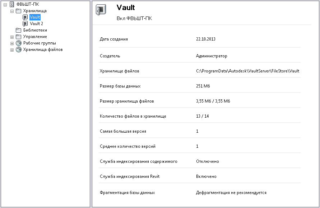Image resolution: width=320 pixels, height=208 pixels.
Task: Click the Хранилища файлов node icon
Action: [18, 49]
